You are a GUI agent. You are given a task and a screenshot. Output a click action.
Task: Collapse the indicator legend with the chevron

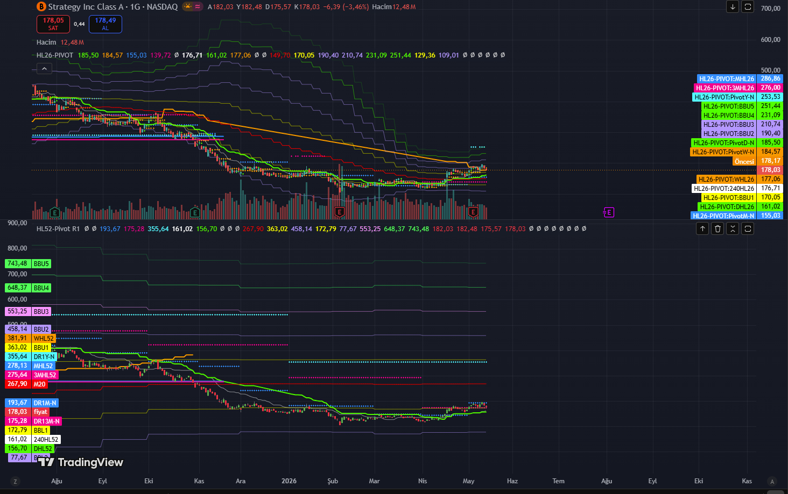point(44,68)
